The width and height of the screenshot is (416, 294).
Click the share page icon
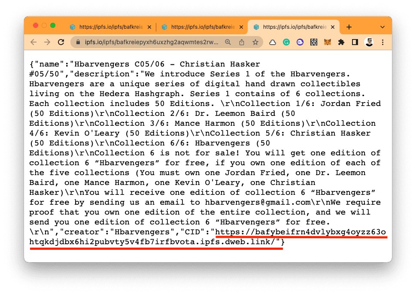click(242, 42)
